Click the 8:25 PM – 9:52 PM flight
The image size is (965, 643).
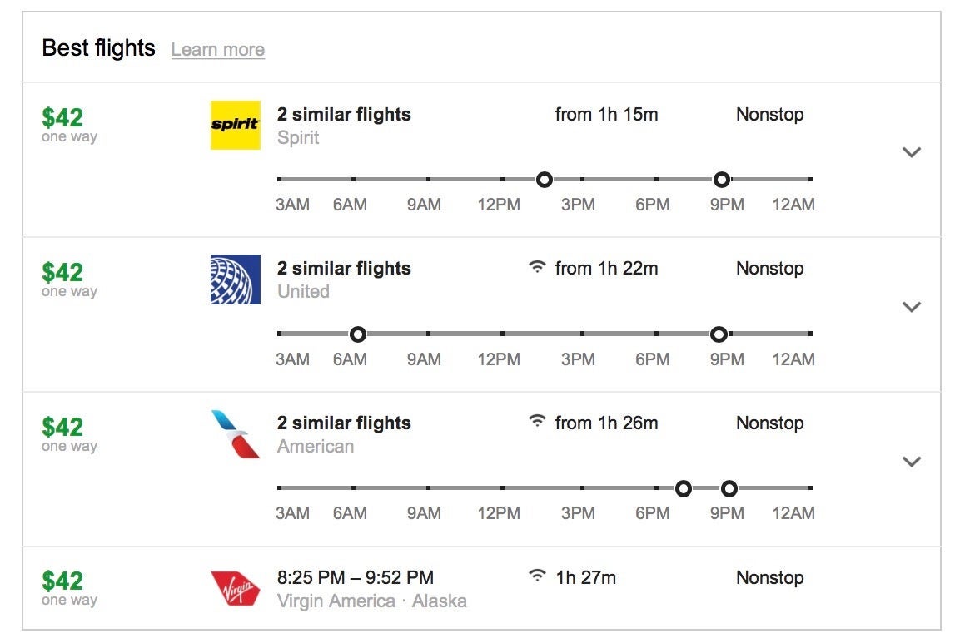pyautogui.click(x=356, y=577)
